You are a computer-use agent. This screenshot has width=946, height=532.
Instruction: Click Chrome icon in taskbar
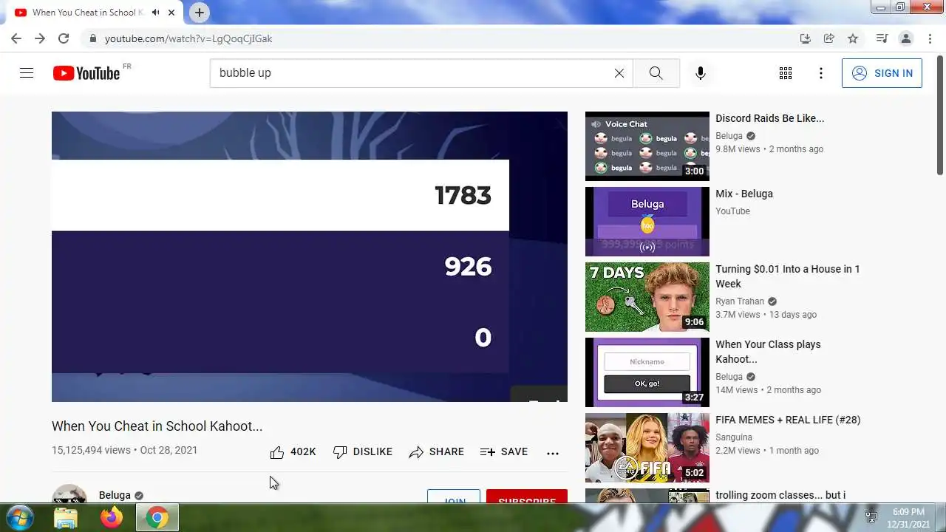coord(157,517)
